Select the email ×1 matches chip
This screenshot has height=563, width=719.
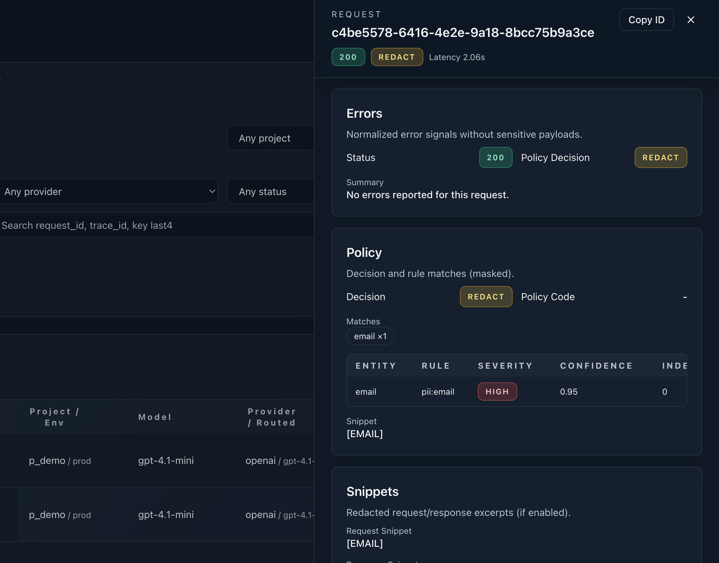370,336
